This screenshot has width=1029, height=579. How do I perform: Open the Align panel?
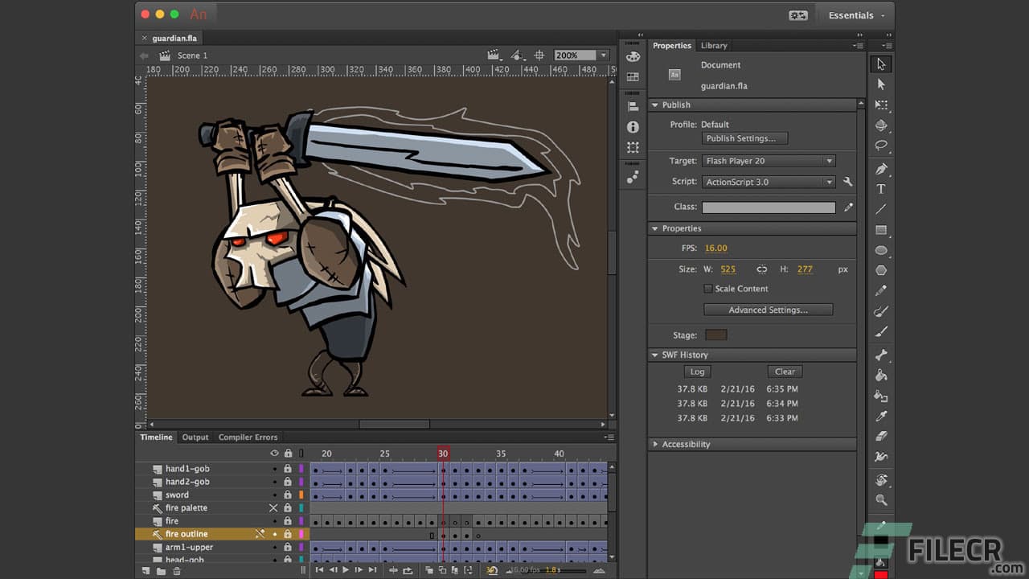pos(633,106)
